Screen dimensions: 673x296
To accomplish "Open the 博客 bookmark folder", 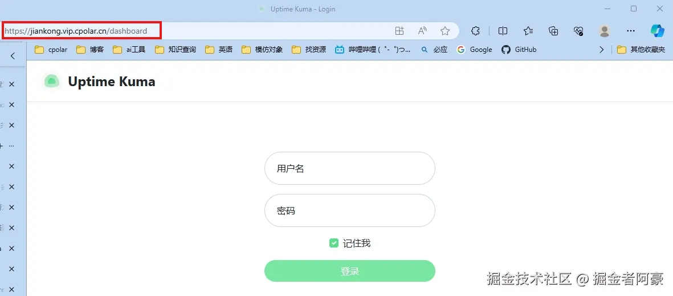I will (x=90, y=50).
